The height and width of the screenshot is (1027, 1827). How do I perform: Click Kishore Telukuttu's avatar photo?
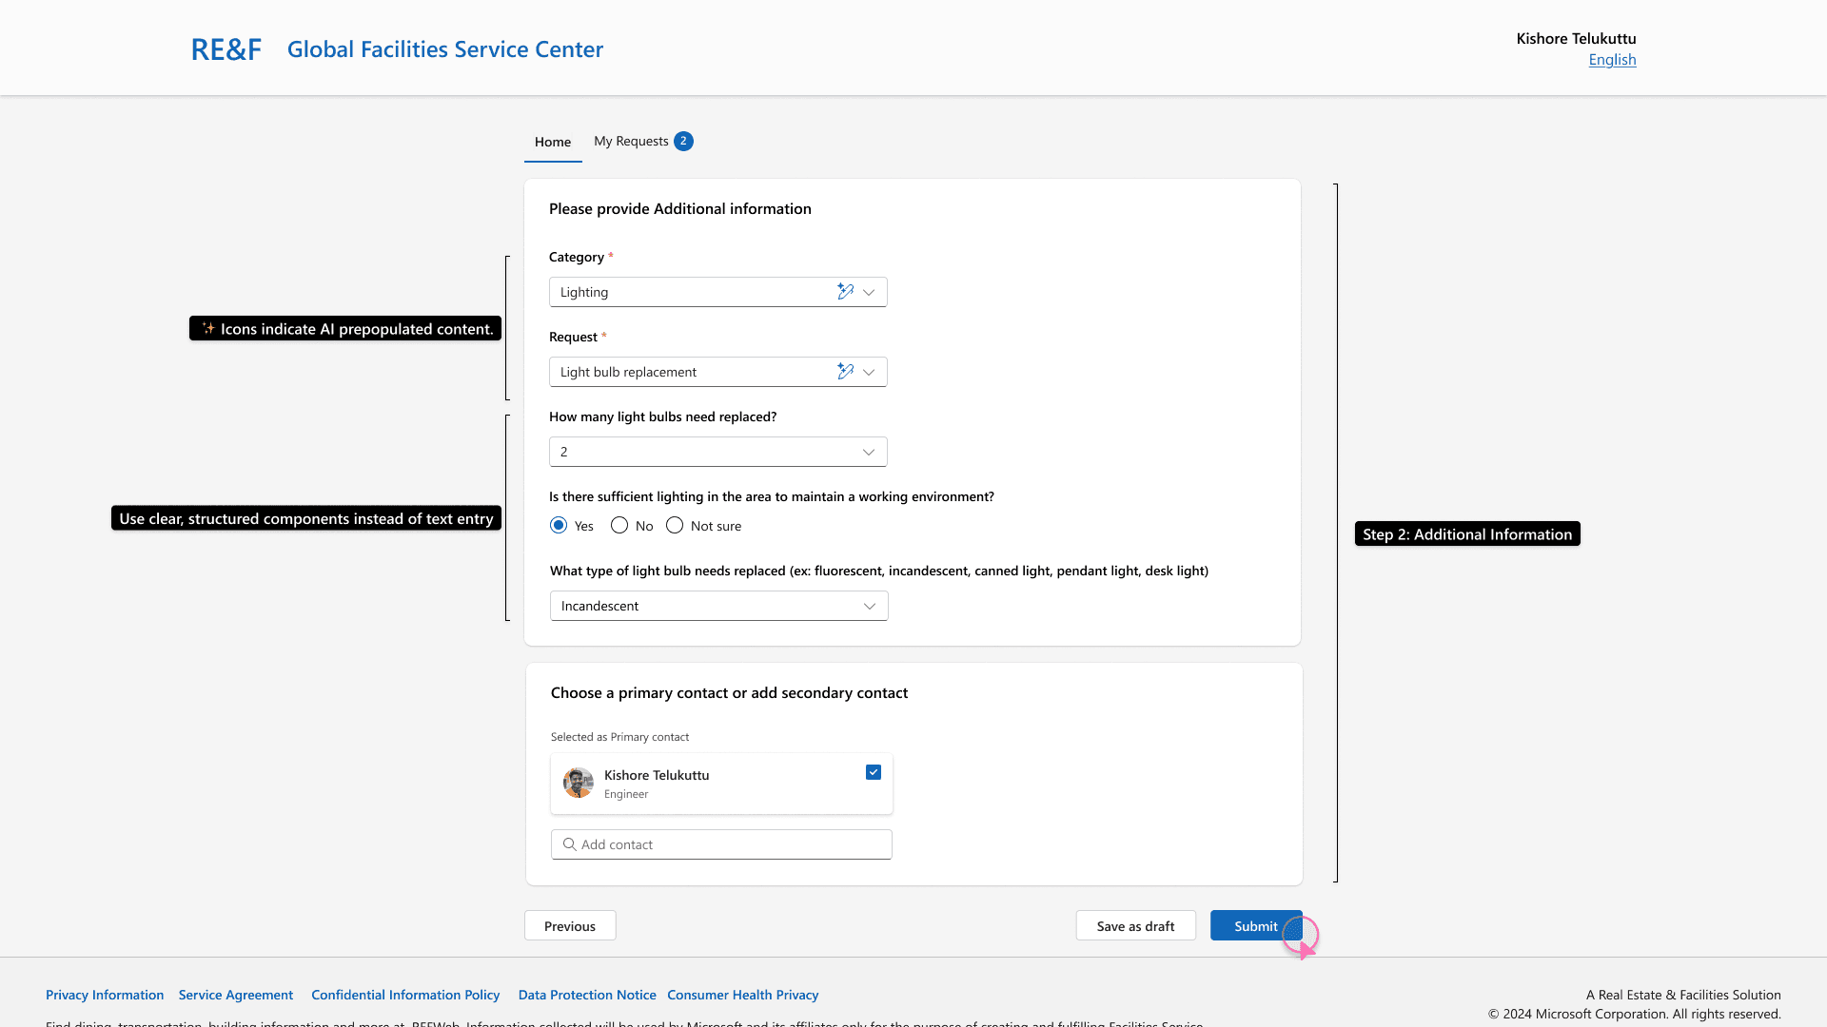coord(578,784)
